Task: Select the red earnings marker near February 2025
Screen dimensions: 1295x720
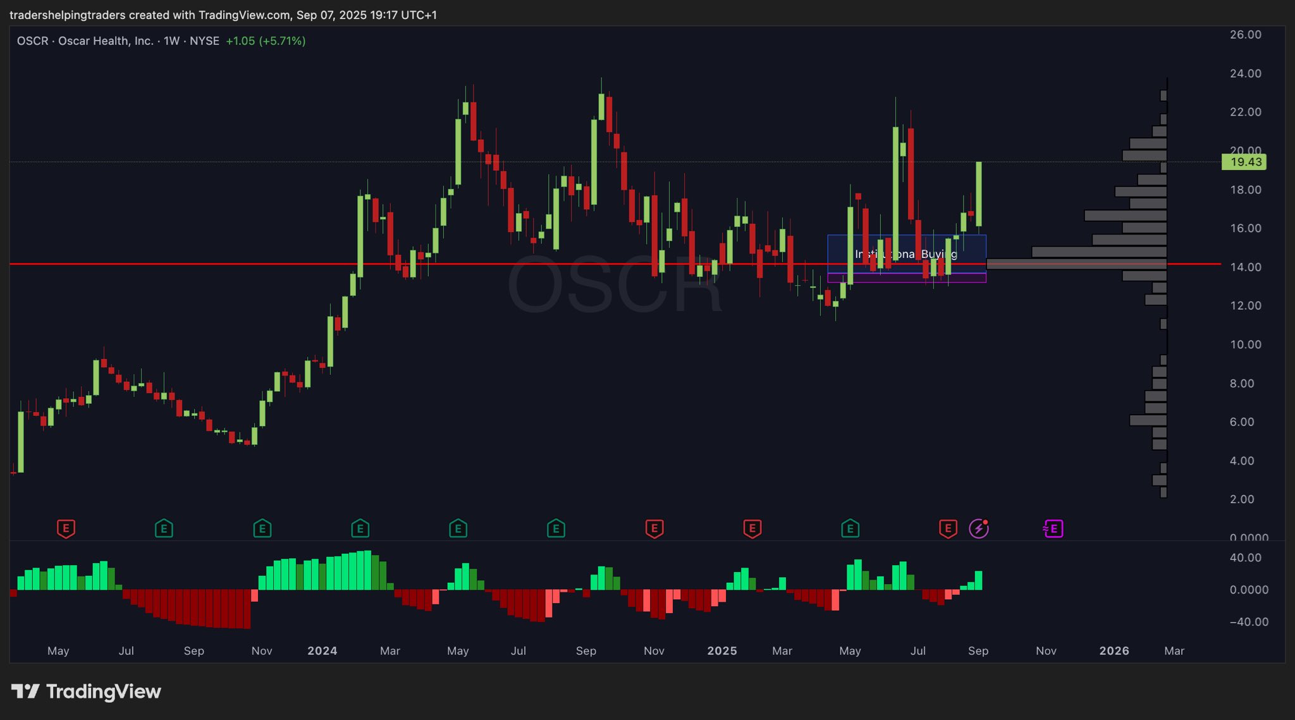Action: coord(752,528)
